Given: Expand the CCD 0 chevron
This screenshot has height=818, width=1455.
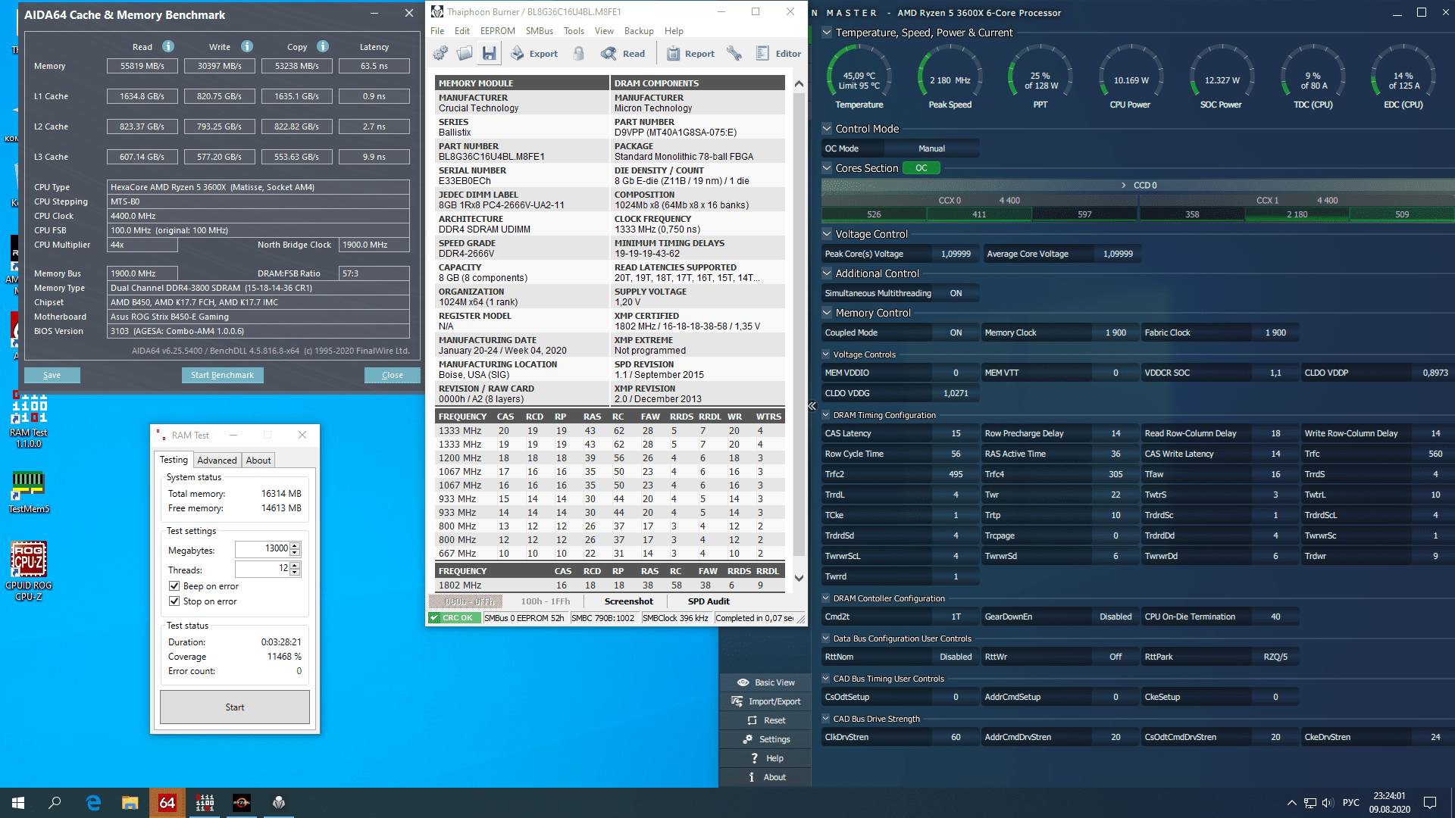Looking at the screenshot, I should [x=1124, y=186].
